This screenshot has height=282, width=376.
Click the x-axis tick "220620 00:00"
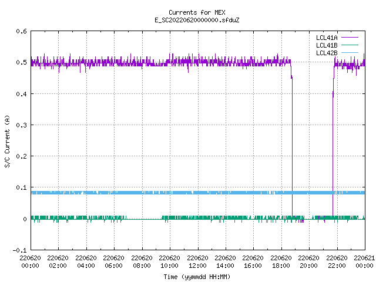click(x=30, y=262)
